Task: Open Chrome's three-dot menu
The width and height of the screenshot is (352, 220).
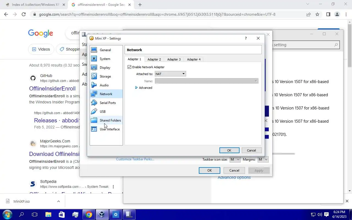Action: [346, 14]
